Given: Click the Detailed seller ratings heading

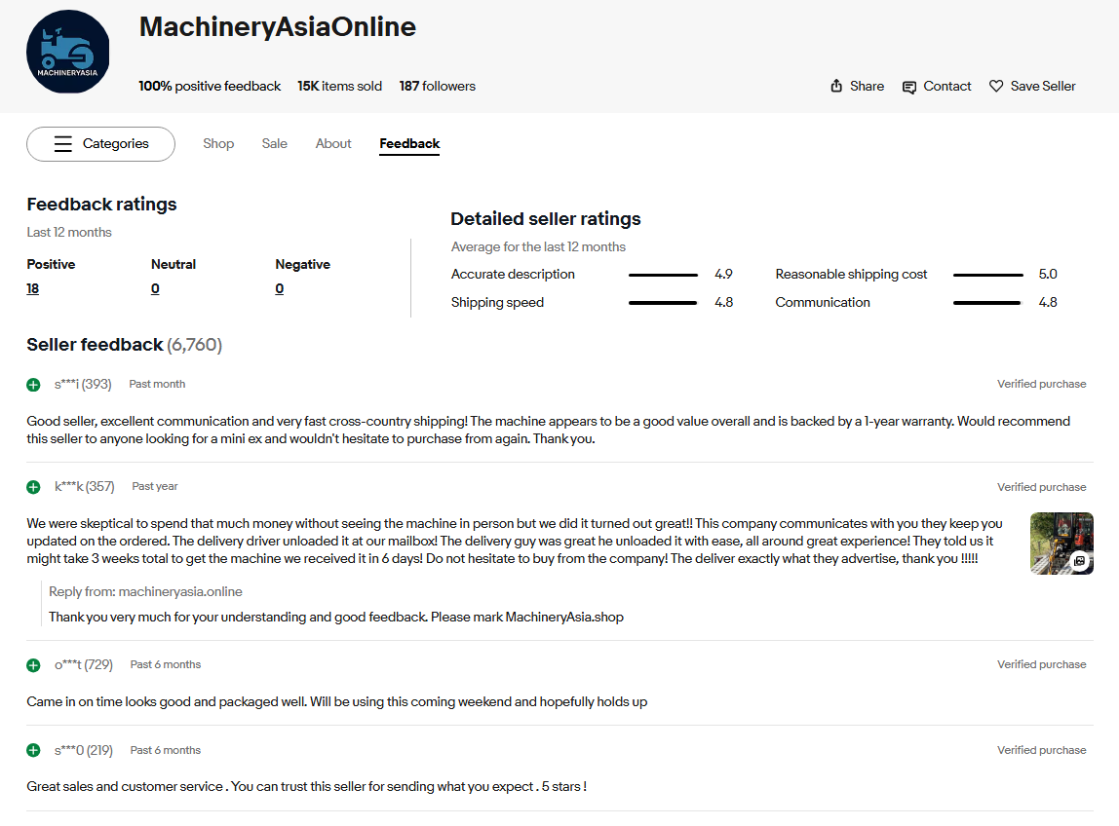Looking at the screenshot, I should point(546,219).
